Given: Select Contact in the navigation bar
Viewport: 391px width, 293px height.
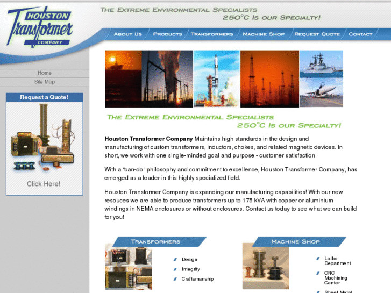Looking at the screenshot, I should pyautogui.click(x=360, y=34).
